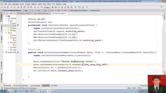
Task: Open the File menu
Action: pos(2,4)
